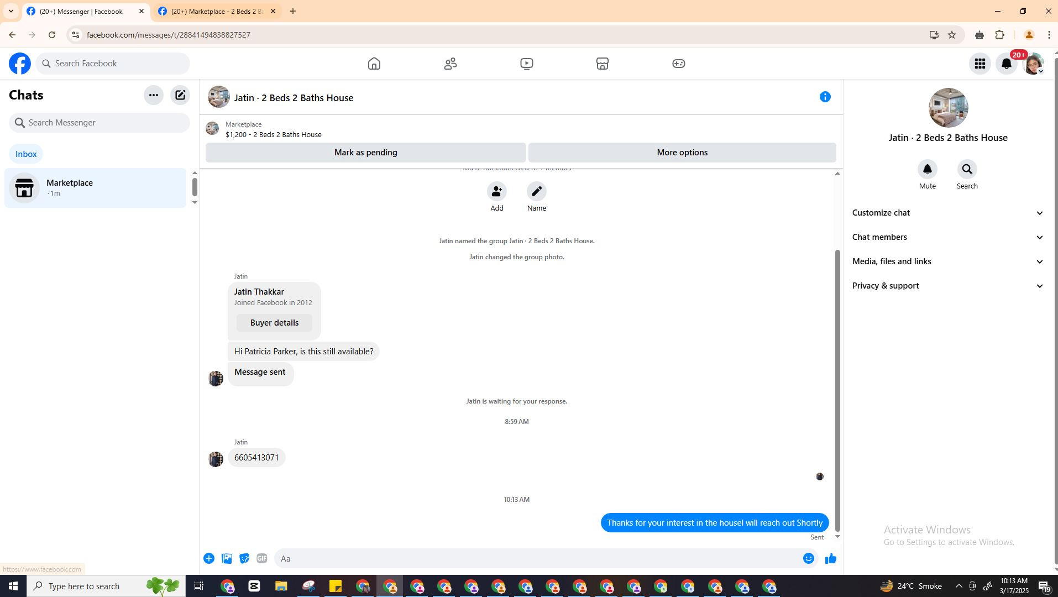Click the chat list scrollbar thumb
Image resolution: width=1058 pixels, height=597 pixels.
click(x=195, y=187)
